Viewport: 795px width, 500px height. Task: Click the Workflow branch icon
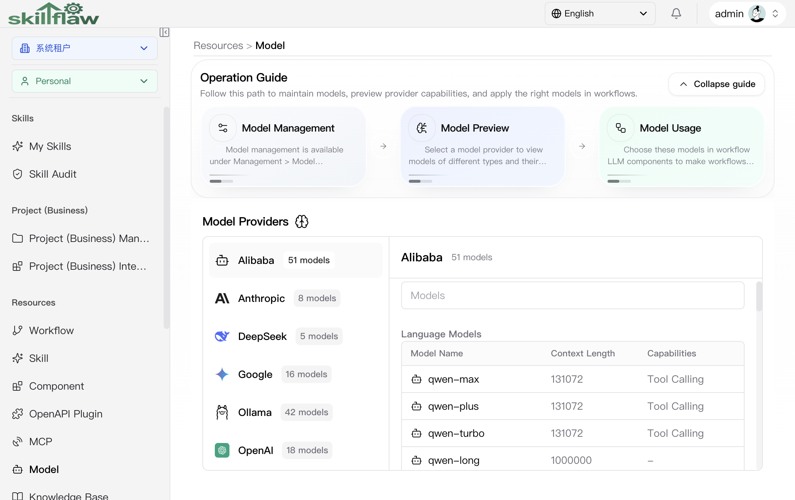18,330
